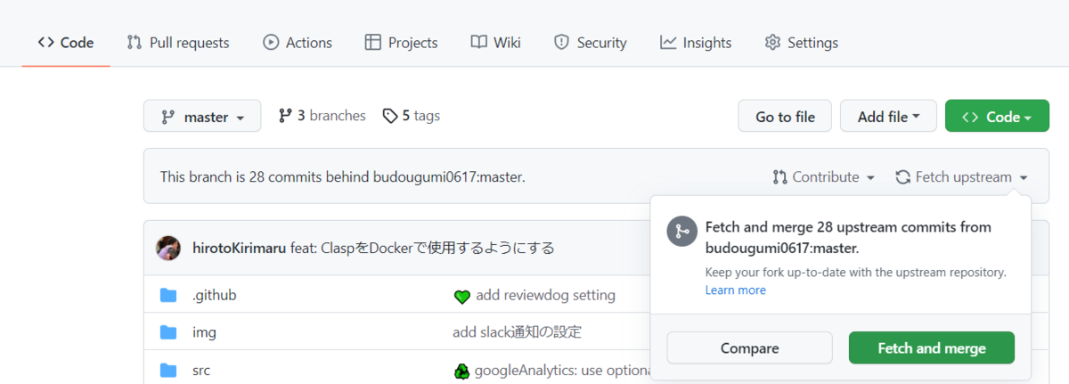Open the img folder
This screenshot has width=1069, height=384.
click(204, 332)
